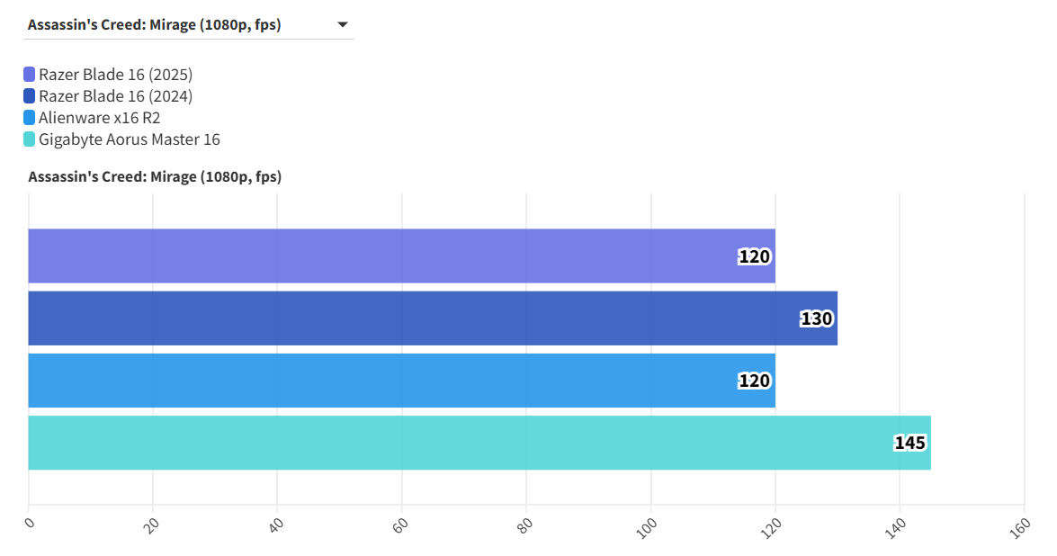The height and width of the screenshot is (556, 1057).
Task: Click the chart title above the bars
Action: click(155, 177)
